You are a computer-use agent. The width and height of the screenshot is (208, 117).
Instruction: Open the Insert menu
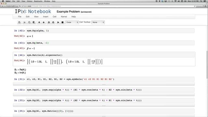pyautogui.click(x=45, y=17)
